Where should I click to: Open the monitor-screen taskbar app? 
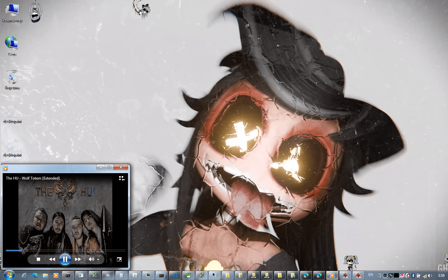(x=148, y=275)
